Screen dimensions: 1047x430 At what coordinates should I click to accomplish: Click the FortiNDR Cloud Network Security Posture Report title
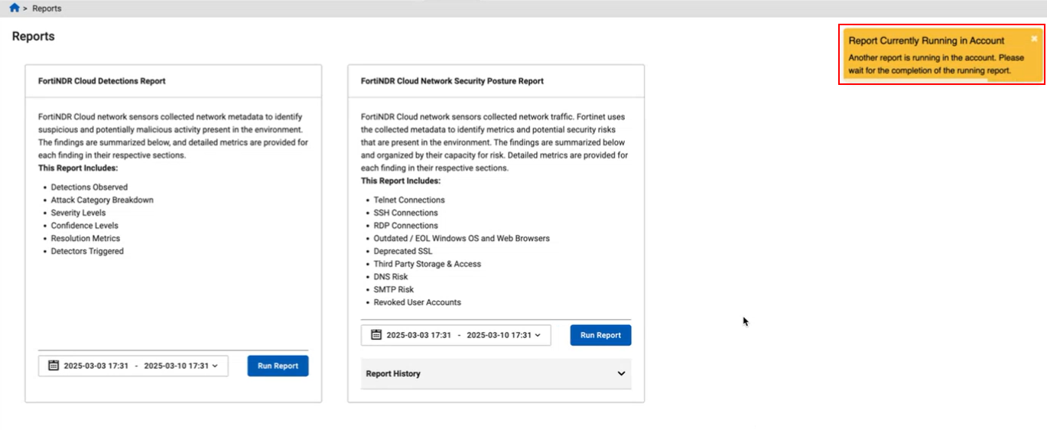pyautogui.click(x=452, y=80)
